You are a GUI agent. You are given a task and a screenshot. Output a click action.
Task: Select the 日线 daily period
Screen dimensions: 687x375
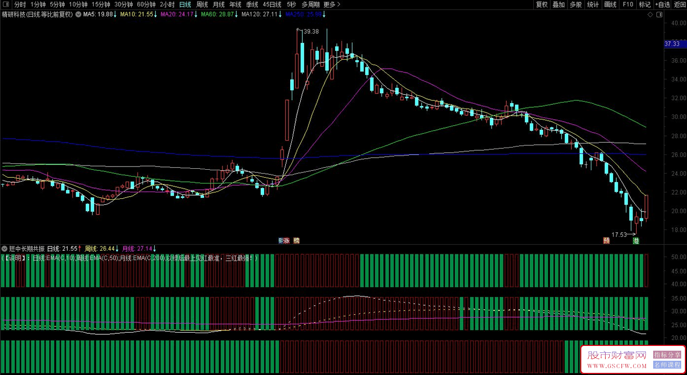pyautogui.click(x=185, y=4)
